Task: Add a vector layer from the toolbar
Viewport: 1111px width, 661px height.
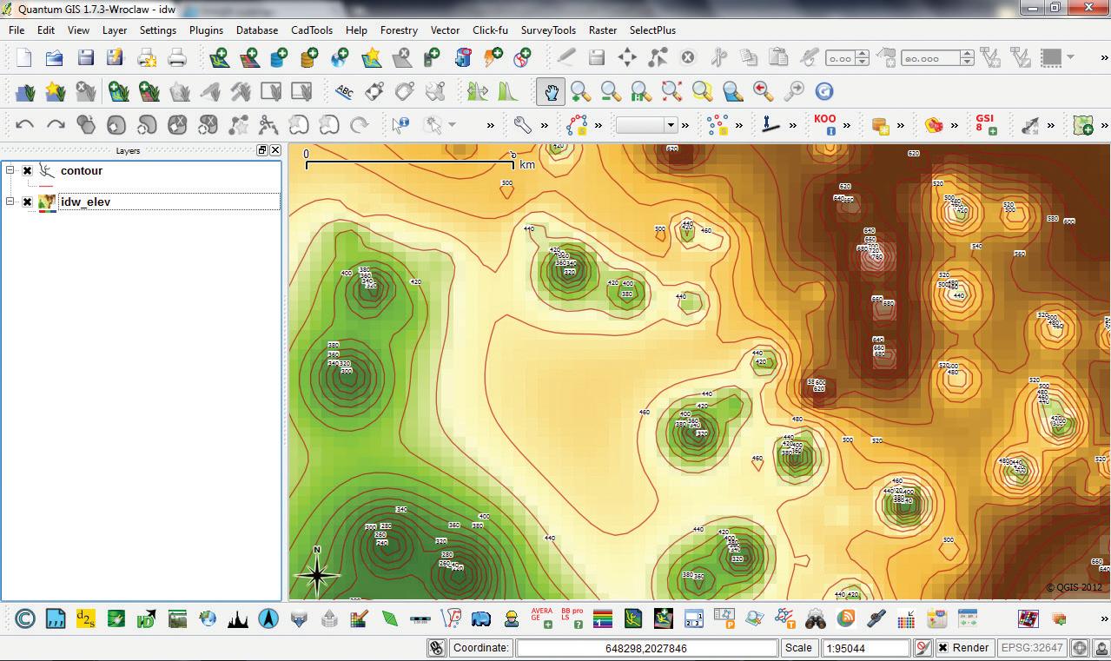Action: (219, 58)
